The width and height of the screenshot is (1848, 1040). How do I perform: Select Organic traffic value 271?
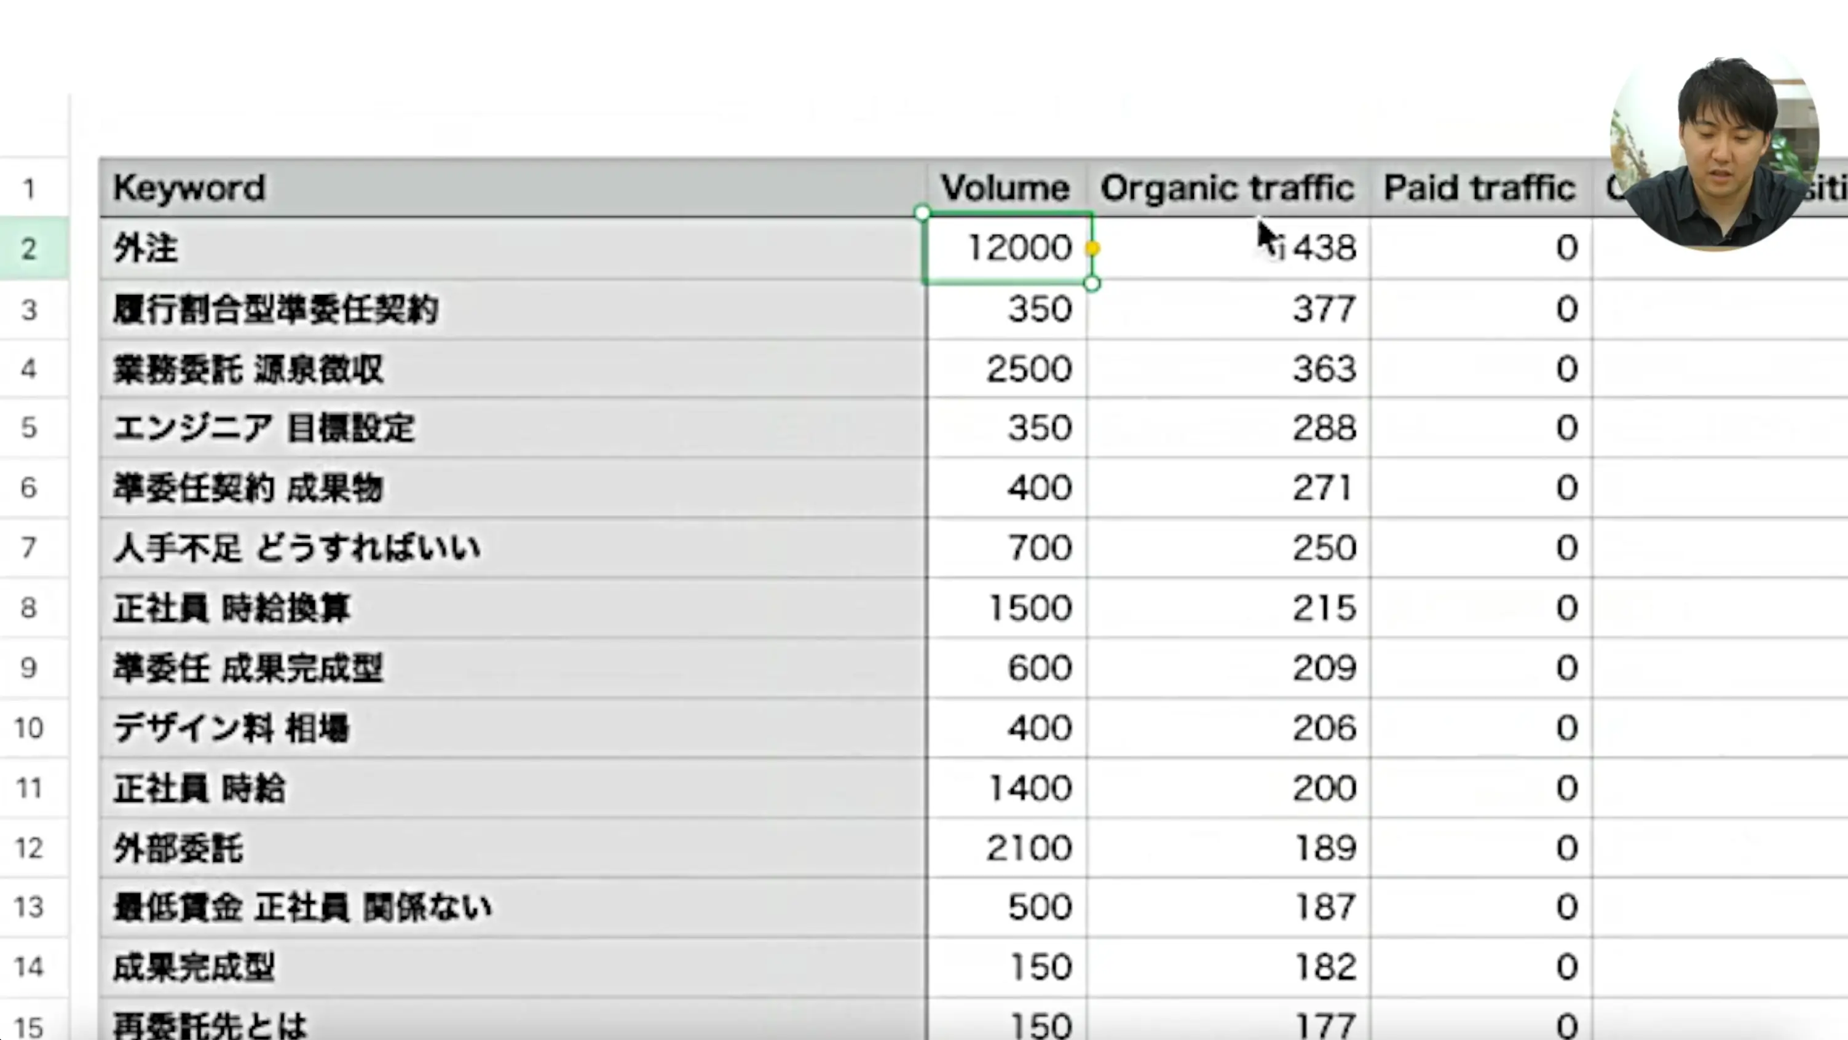1228,487
